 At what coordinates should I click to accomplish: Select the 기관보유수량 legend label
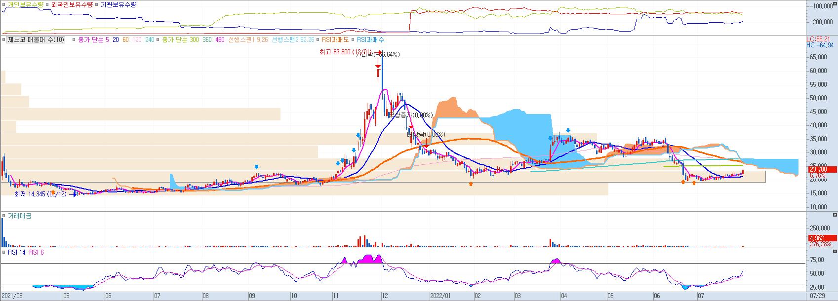(x=118, y=4)
